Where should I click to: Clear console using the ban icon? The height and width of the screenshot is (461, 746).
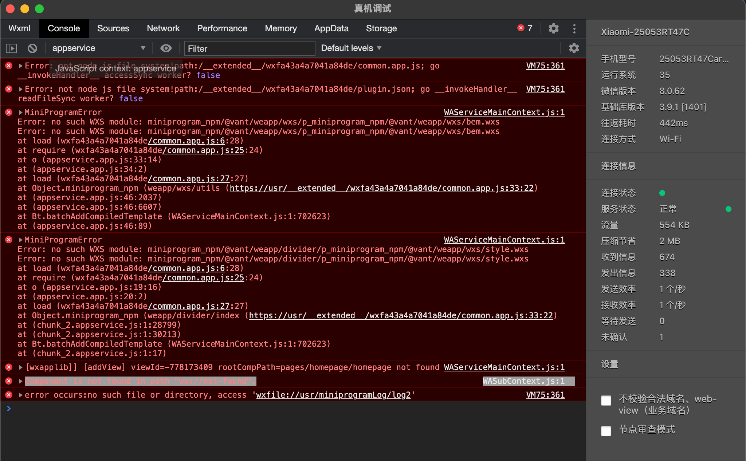32,48
